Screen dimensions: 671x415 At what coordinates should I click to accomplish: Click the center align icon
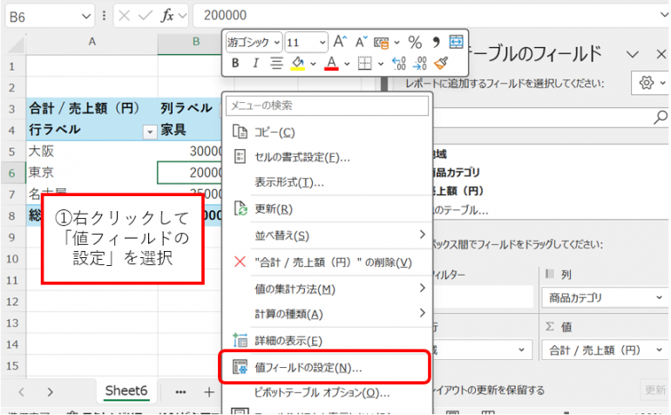tap(276, 63)
